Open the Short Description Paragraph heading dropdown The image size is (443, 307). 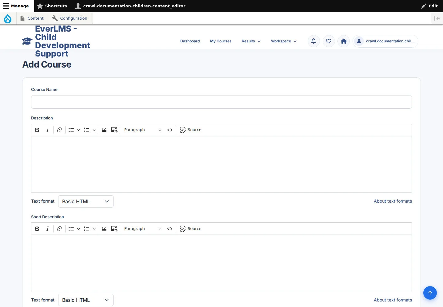tap(143, 229)
